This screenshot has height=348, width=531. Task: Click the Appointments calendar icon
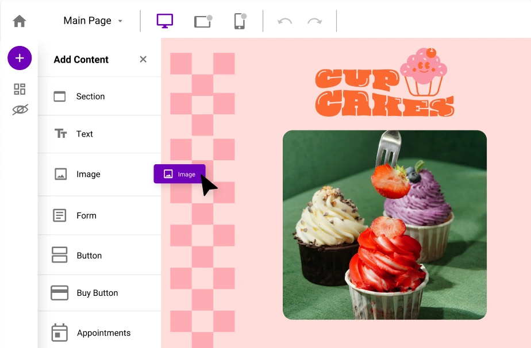(x=60, y=332)
